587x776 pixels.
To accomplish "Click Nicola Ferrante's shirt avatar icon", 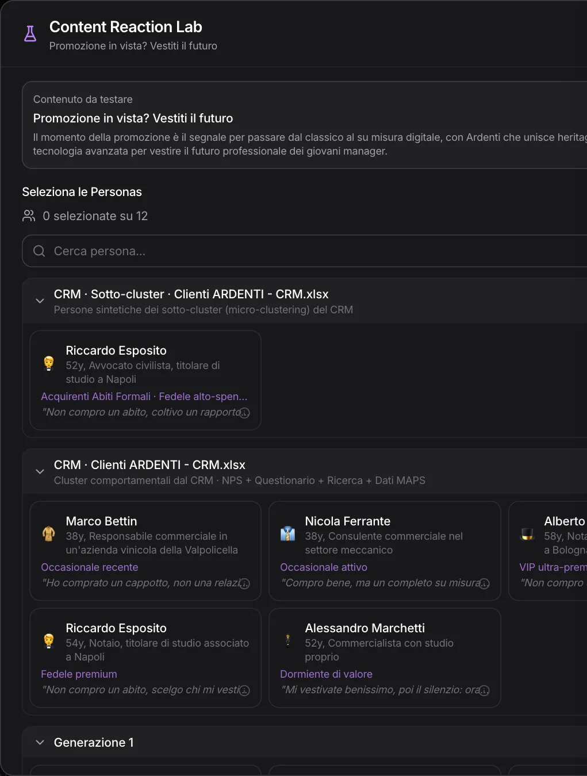I will tap(288, 534).
